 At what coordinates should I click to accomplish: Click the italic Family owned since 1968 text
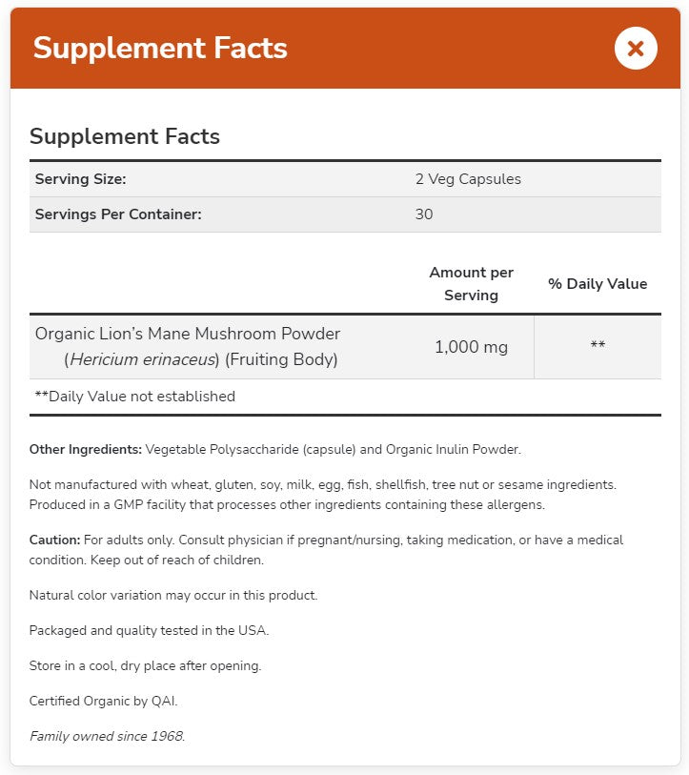(x=107, y=736)
